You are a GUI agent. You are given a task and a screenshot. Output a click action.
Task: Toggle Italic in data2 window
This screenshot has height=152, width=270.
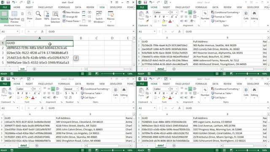[x=159, y=17]
